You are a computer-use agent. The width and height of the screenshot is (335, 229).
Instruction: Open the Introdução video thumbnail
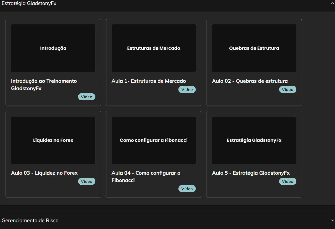(x=53, y=48)
